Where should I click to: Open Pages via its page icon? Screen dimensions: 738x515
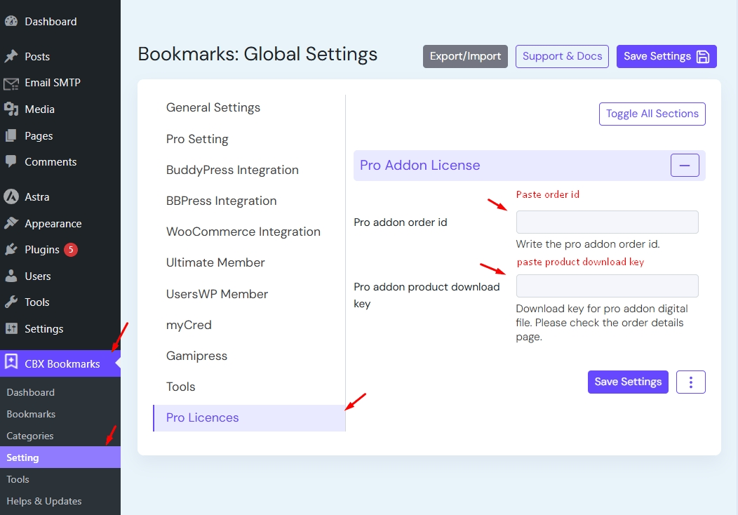point(12,135)
